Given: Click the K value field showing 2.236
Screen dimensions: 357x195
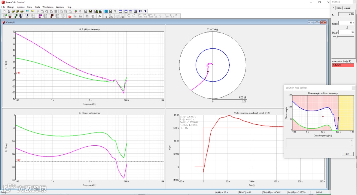Looking at the screenshot, I should (x=346, y=14).
